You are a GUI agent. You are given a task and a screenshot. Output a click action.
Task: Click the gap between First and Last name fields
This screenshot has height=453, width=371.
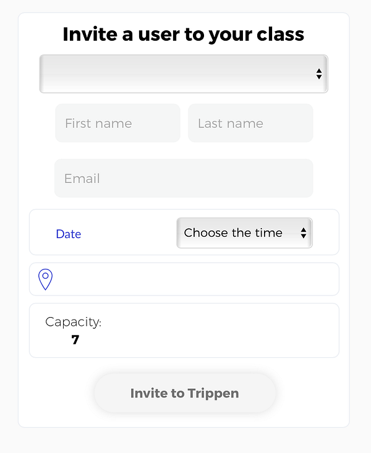coord(184,123)
